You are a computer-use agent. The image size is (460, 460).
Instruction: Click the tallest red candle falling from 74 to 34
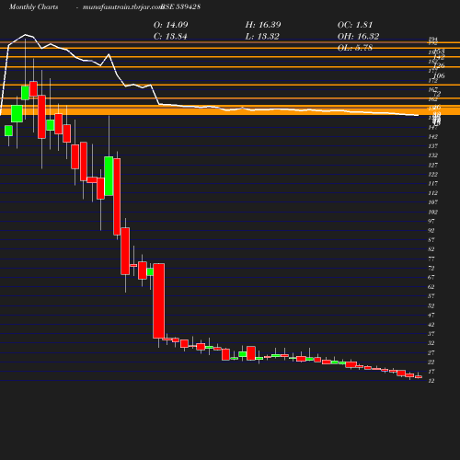159,301
